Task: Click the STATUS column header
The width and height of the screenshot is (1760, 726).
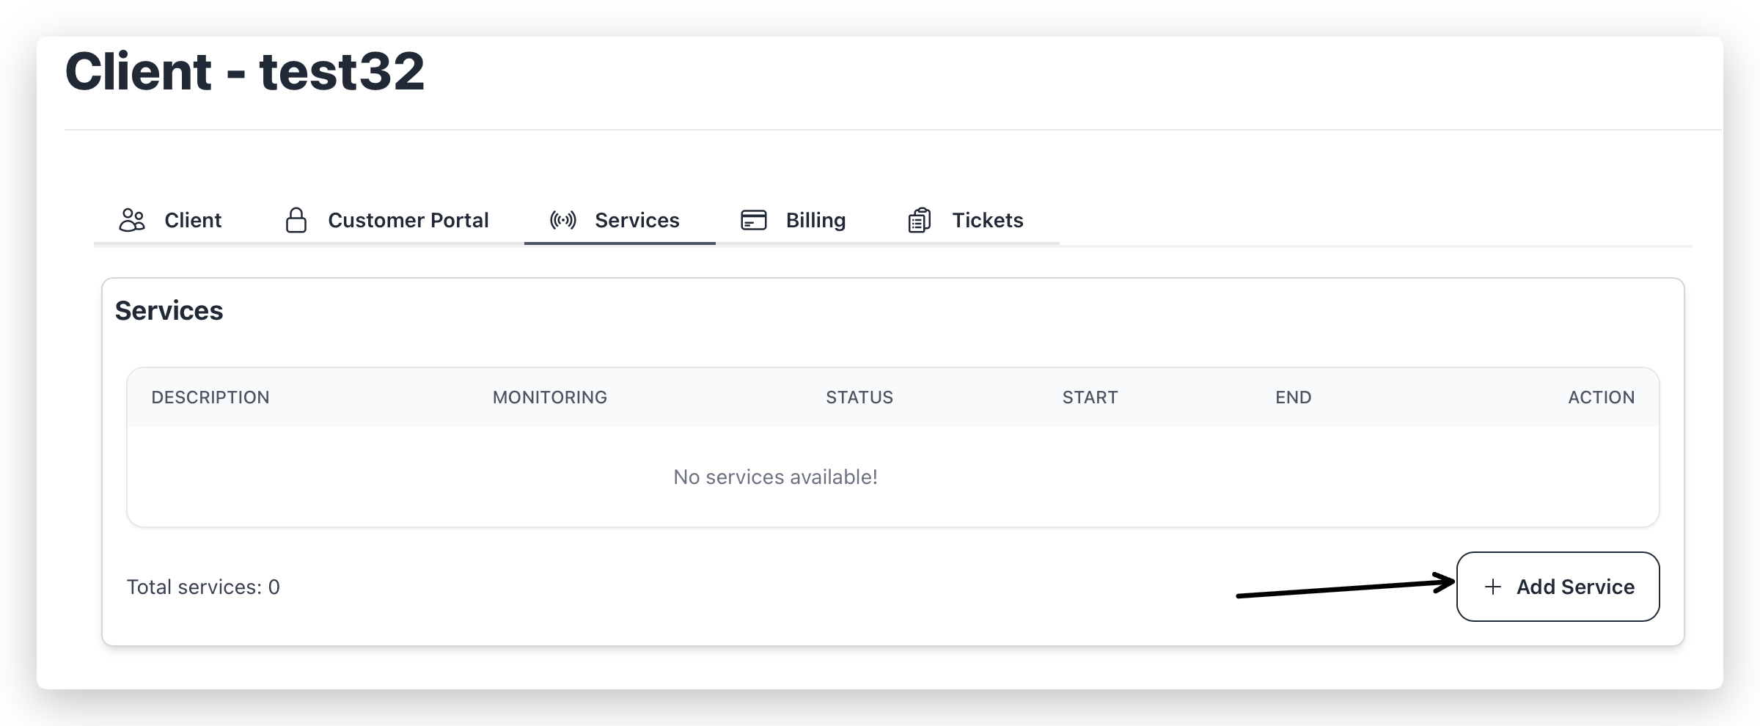Action: [x=859, y=397]
